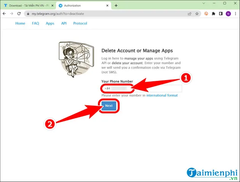
Task: Close the Authorization tab
Action: (107, 5)
